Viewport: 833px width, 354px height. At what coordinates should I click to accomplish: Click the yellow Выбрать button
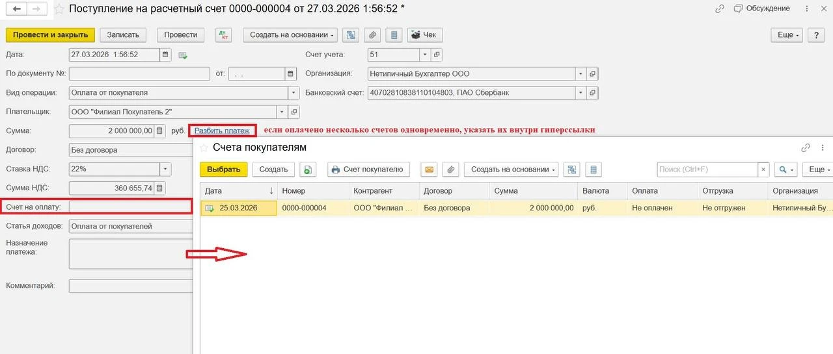click(224, 170)
